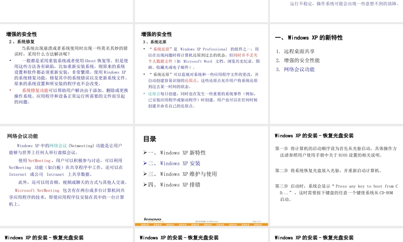Open the slide headed 3、系统还原
Screen dimensions: 403x242
(201, 74)
